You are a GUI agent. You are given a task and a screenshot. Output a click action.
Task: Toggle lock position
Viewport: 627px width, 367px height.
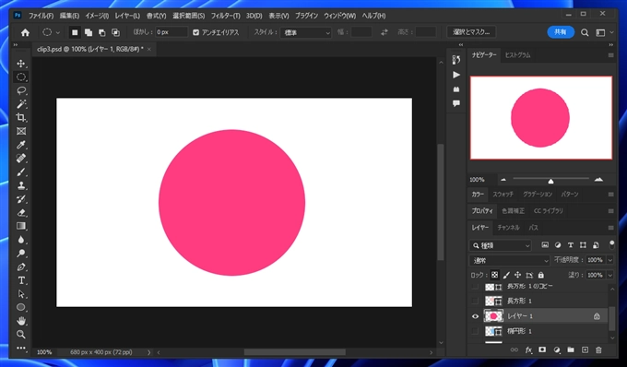point(517,275)
